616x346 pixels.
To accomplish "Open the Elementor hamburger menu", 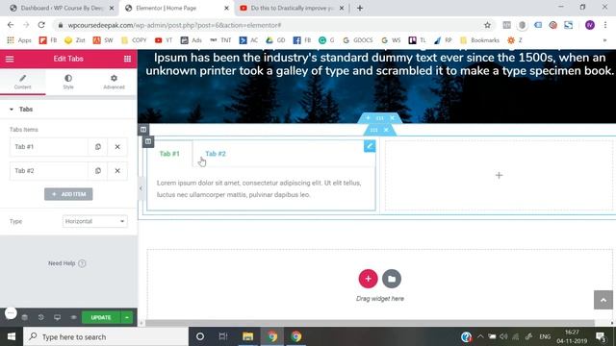I will pos(10,59).
